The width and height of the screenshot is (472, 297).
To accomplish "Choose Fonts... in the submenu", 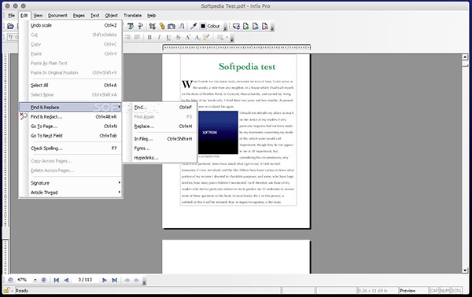I will [160, 148].
